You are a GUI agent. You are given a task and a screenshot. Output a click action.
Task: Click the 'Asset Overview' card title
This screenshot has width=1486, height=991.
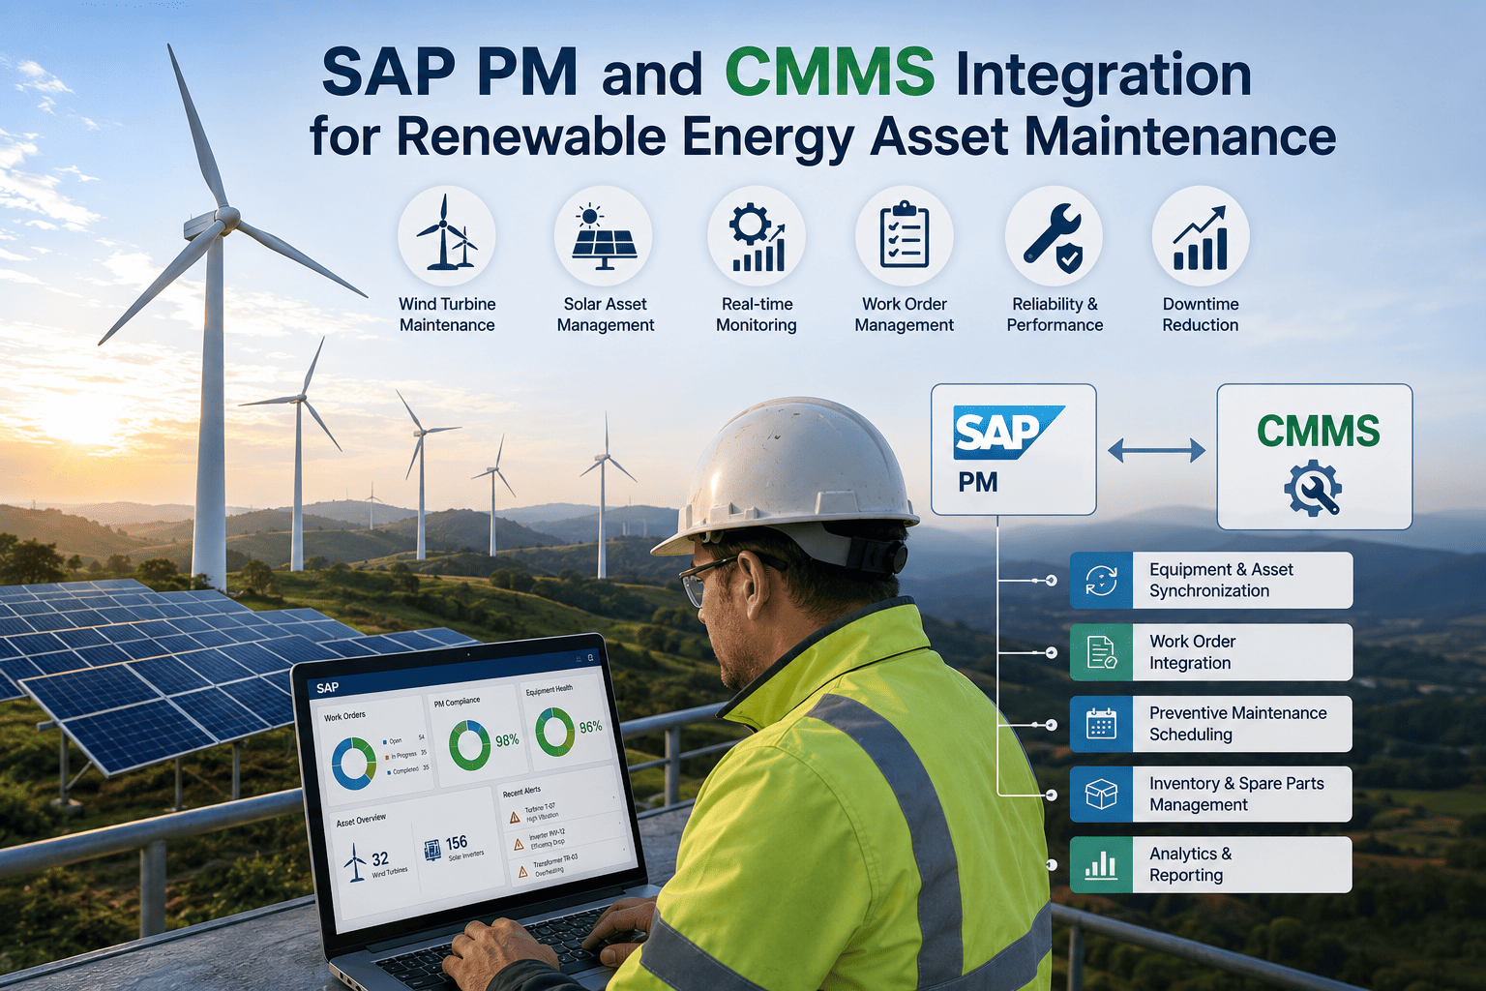361,820
